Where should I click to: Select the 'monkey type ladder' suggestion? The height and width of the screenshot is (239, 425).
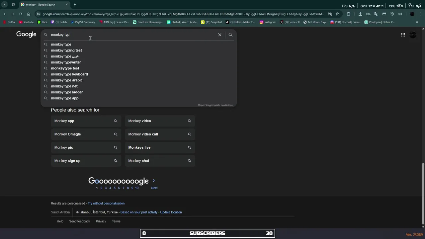click(138, 92)
